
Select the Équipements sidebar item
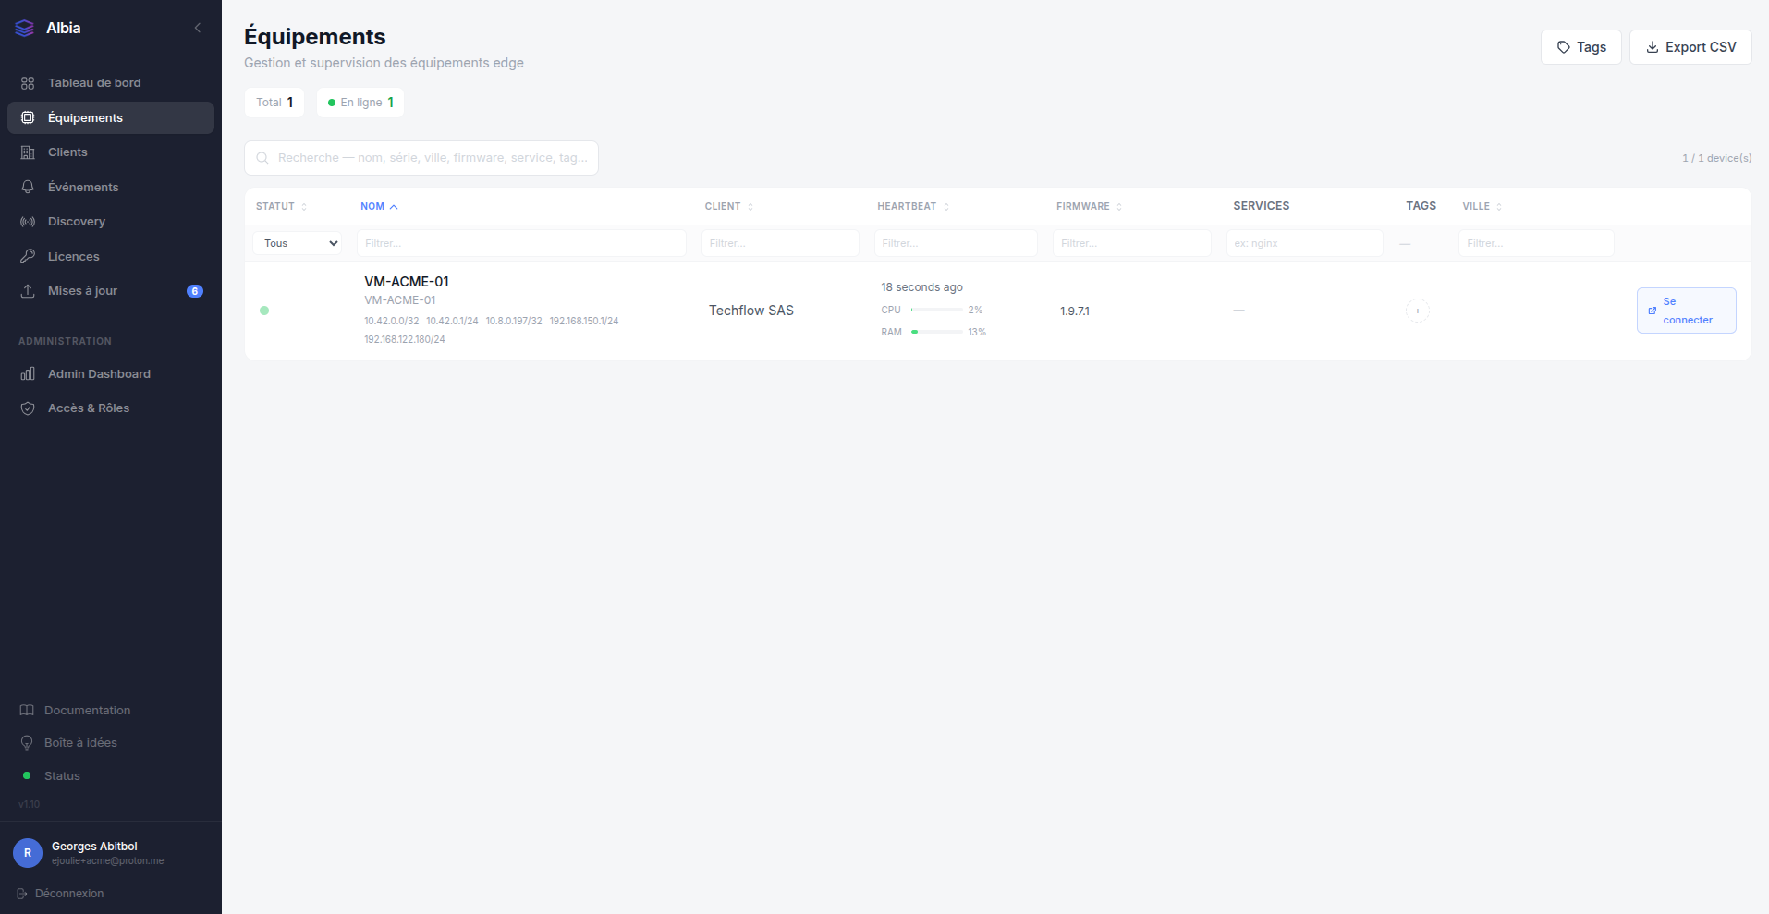click(x=111, y=117)
